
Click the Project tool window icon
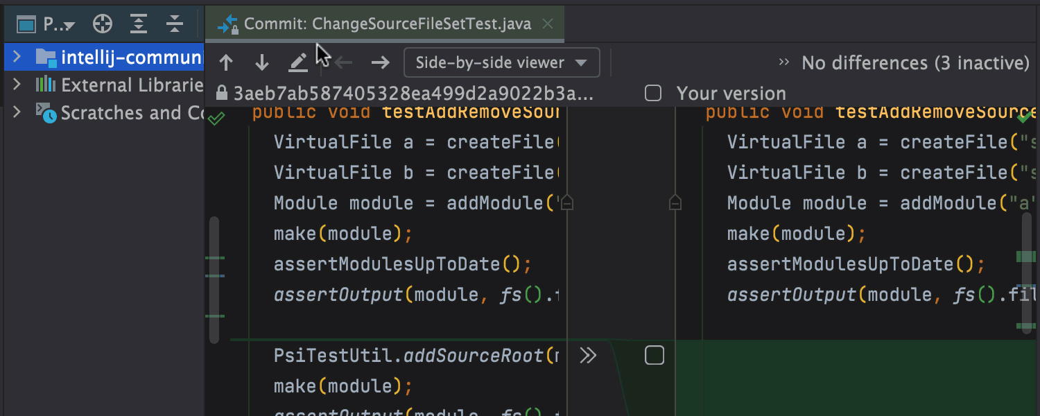point(26,25)
